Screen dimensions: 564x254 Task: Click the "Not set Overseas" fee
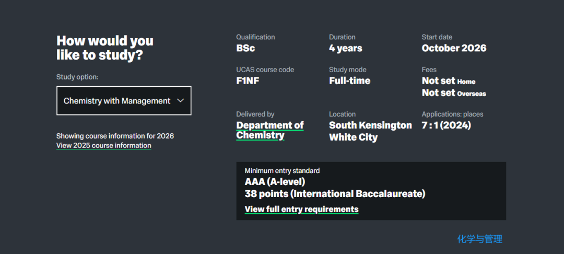453,93
